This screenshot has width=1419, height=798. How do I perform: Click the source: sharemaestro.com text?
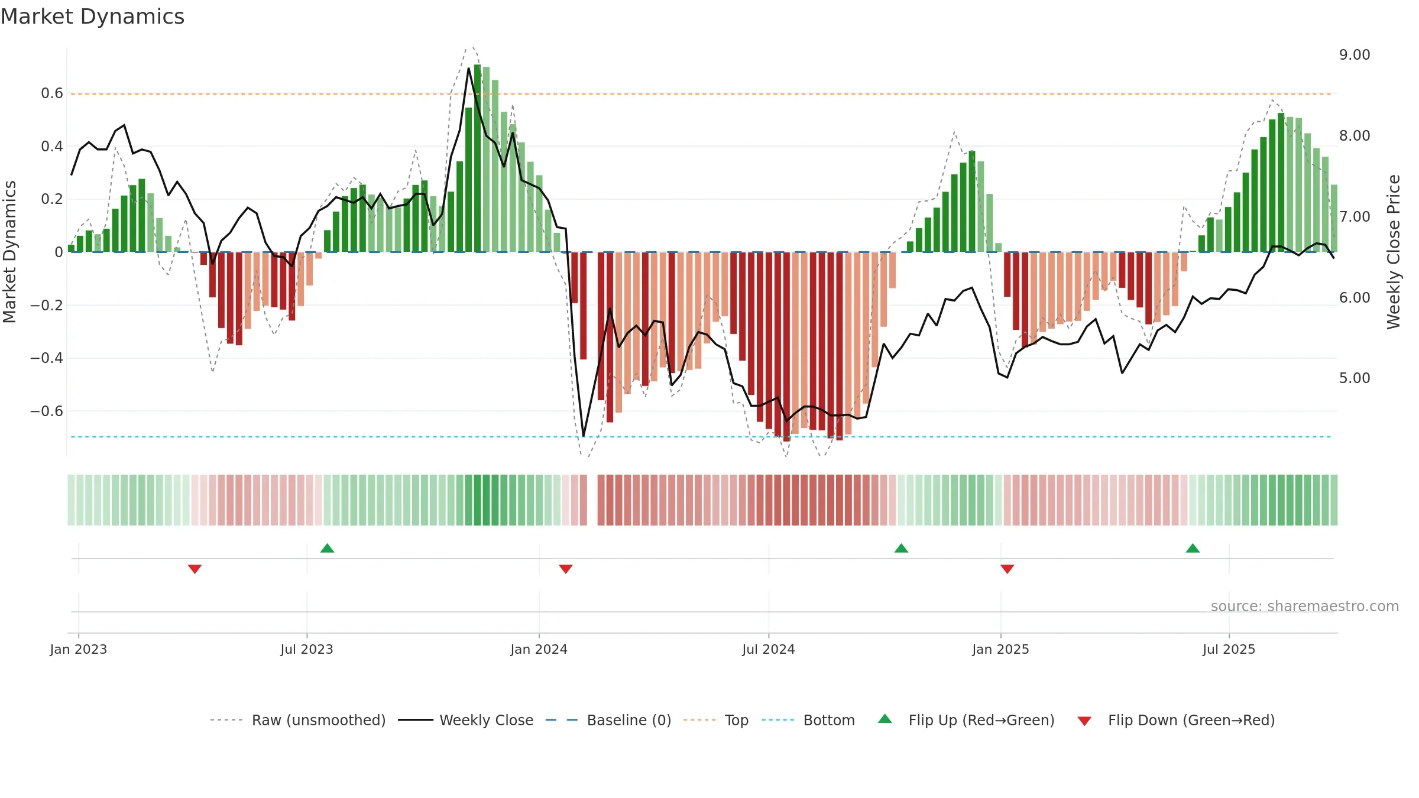(1305, 606)
